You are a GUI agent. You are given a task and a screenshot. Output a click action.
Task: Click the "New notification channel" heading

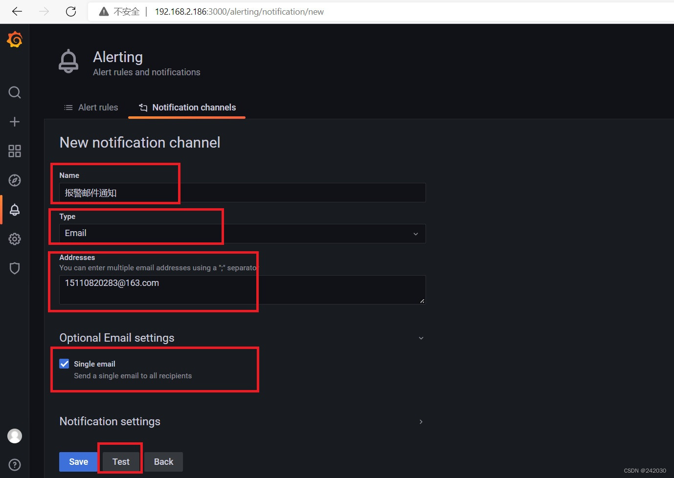pos(140,143)
